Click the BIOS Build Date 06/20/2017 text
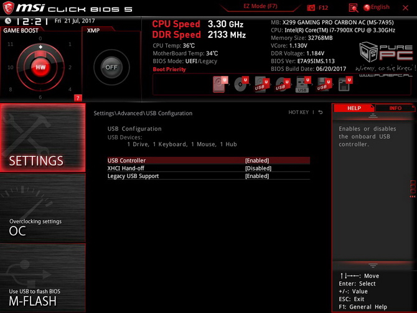The width and height of the screenshot is (417, 313). click(x=309, y=69)
